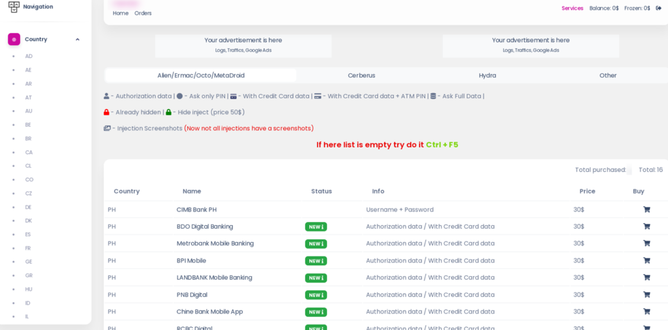Select the Other tab
This screenshot has width=668, height=330.
pyautogui.click(x=608, y=75)
